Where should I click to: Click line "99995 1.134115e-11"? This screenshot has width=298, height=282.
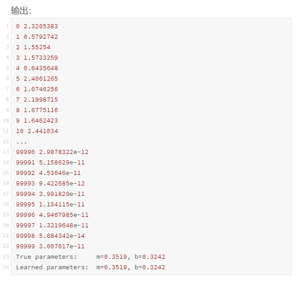point(50,205)
